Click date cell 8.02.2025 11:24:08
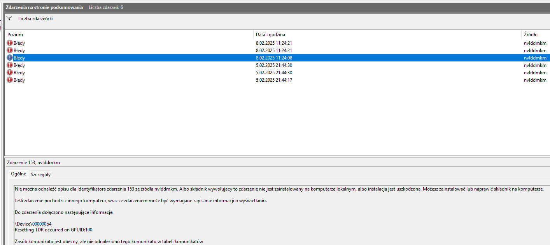550x245 pixels. [274, 58]
